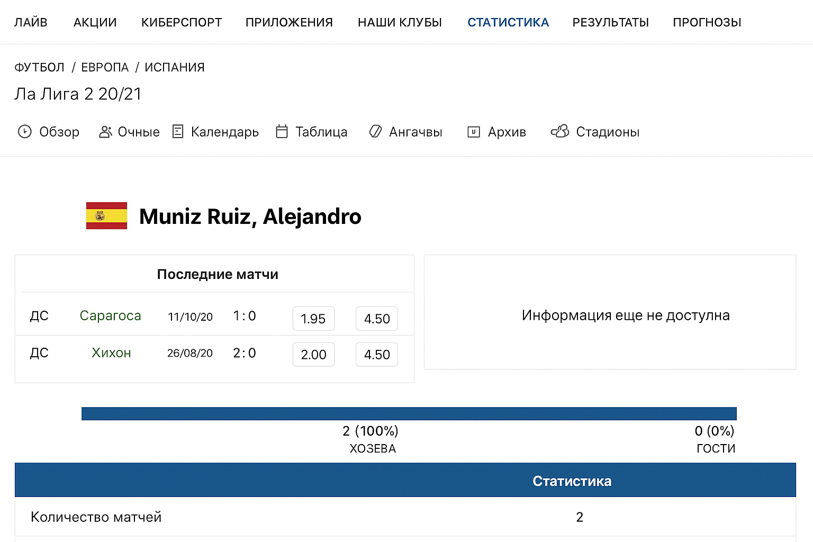Click the Spanish flag icon
813x542 pixels.
click(x=106, y=216)
